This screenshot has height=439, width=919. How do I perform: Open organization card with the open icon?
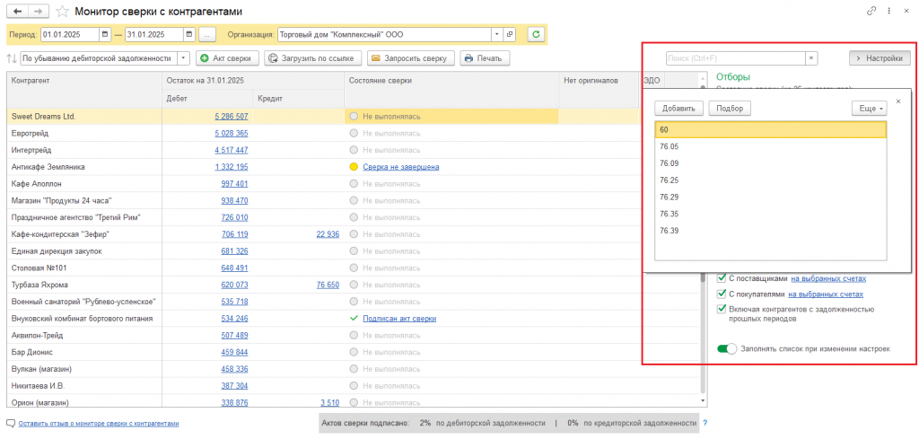coord(510,35)
